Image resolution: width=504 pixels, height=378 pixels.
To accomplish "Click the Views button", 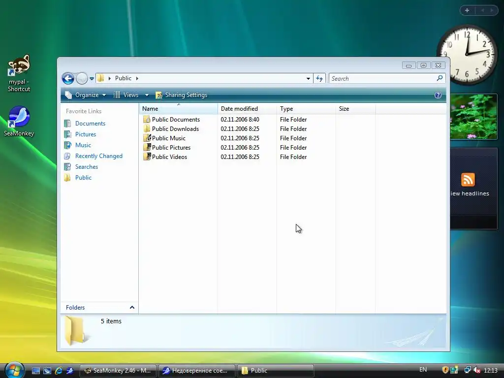I will (126, 95).
